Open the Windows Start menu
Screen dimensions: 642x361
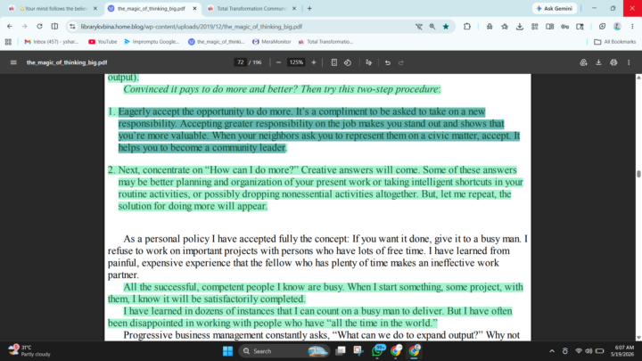227,351
